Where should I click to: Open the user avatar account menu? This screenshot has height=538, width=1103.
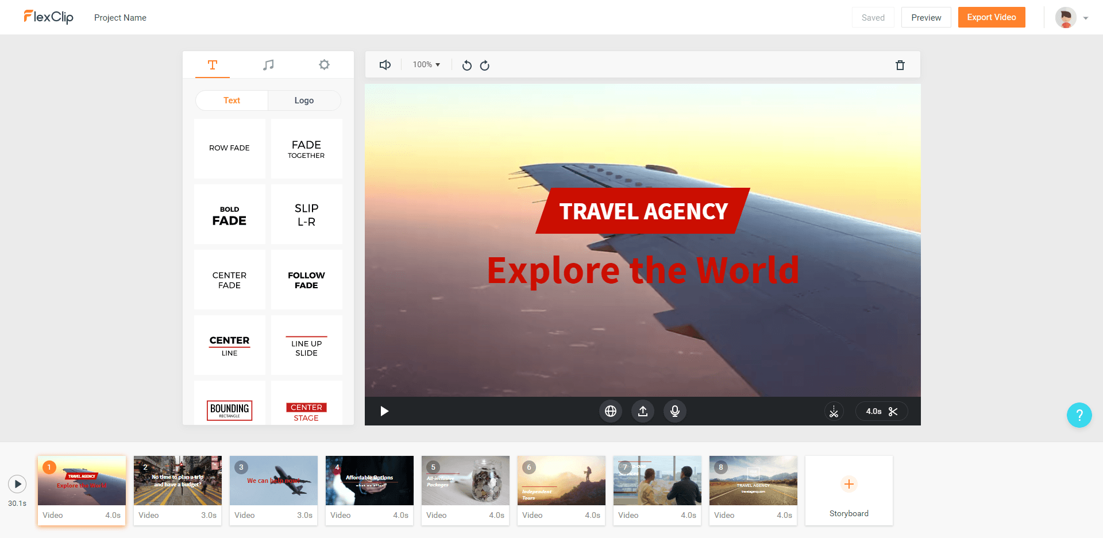(1071, 18)
